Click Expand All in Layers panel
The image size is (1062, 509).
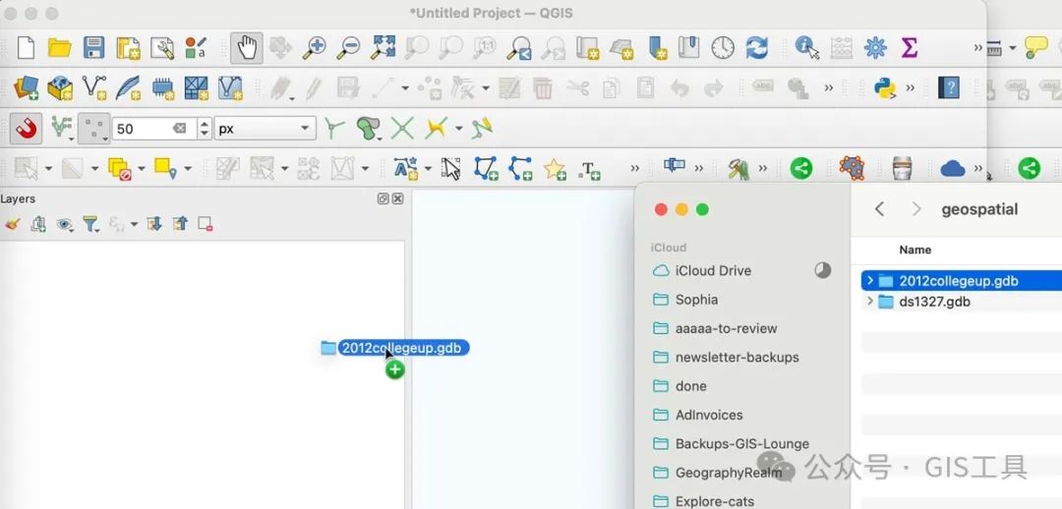[x=153, y=224]
